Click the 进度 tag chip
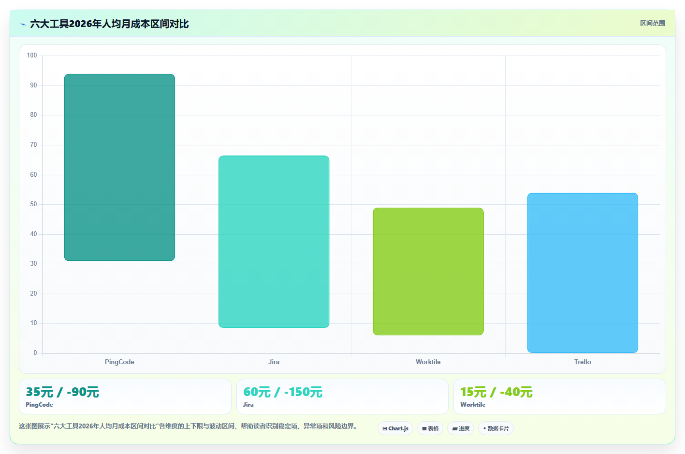The image size is (685, 454). click(461, 428)
